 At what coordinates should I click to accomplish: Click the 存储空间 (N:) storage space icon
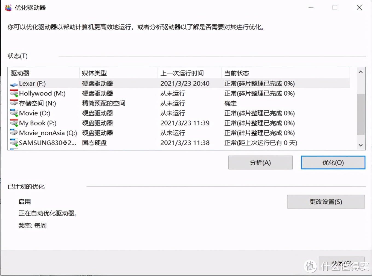tap(14, 103)
